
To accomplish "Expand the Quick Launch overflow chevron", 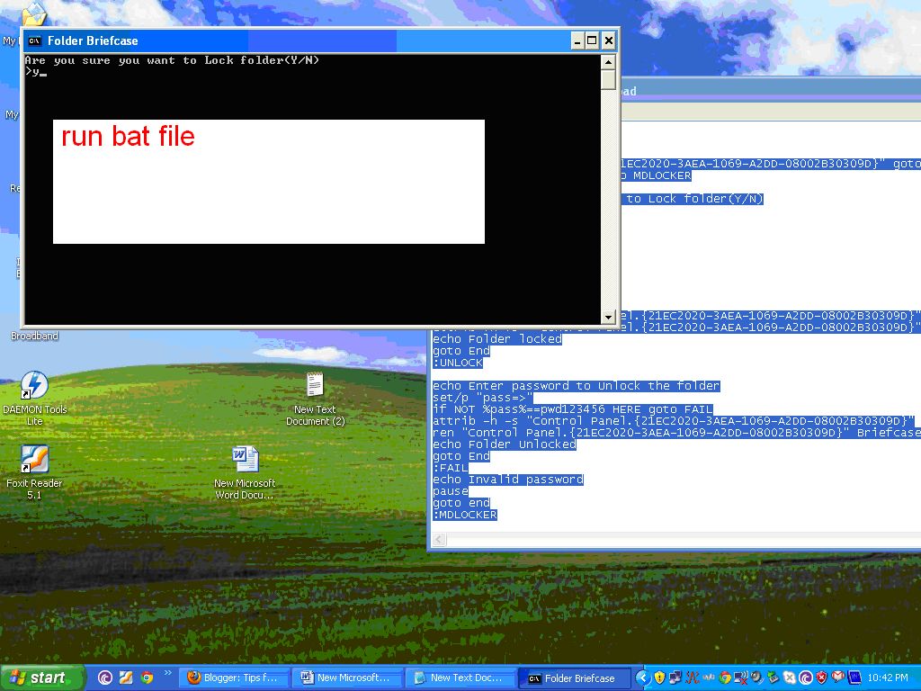I will tap(167, 673).
